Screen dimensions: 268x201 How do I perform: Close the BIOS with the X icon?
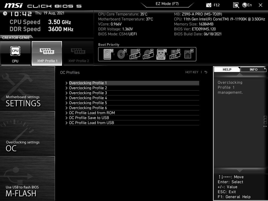tap(260, 5)
